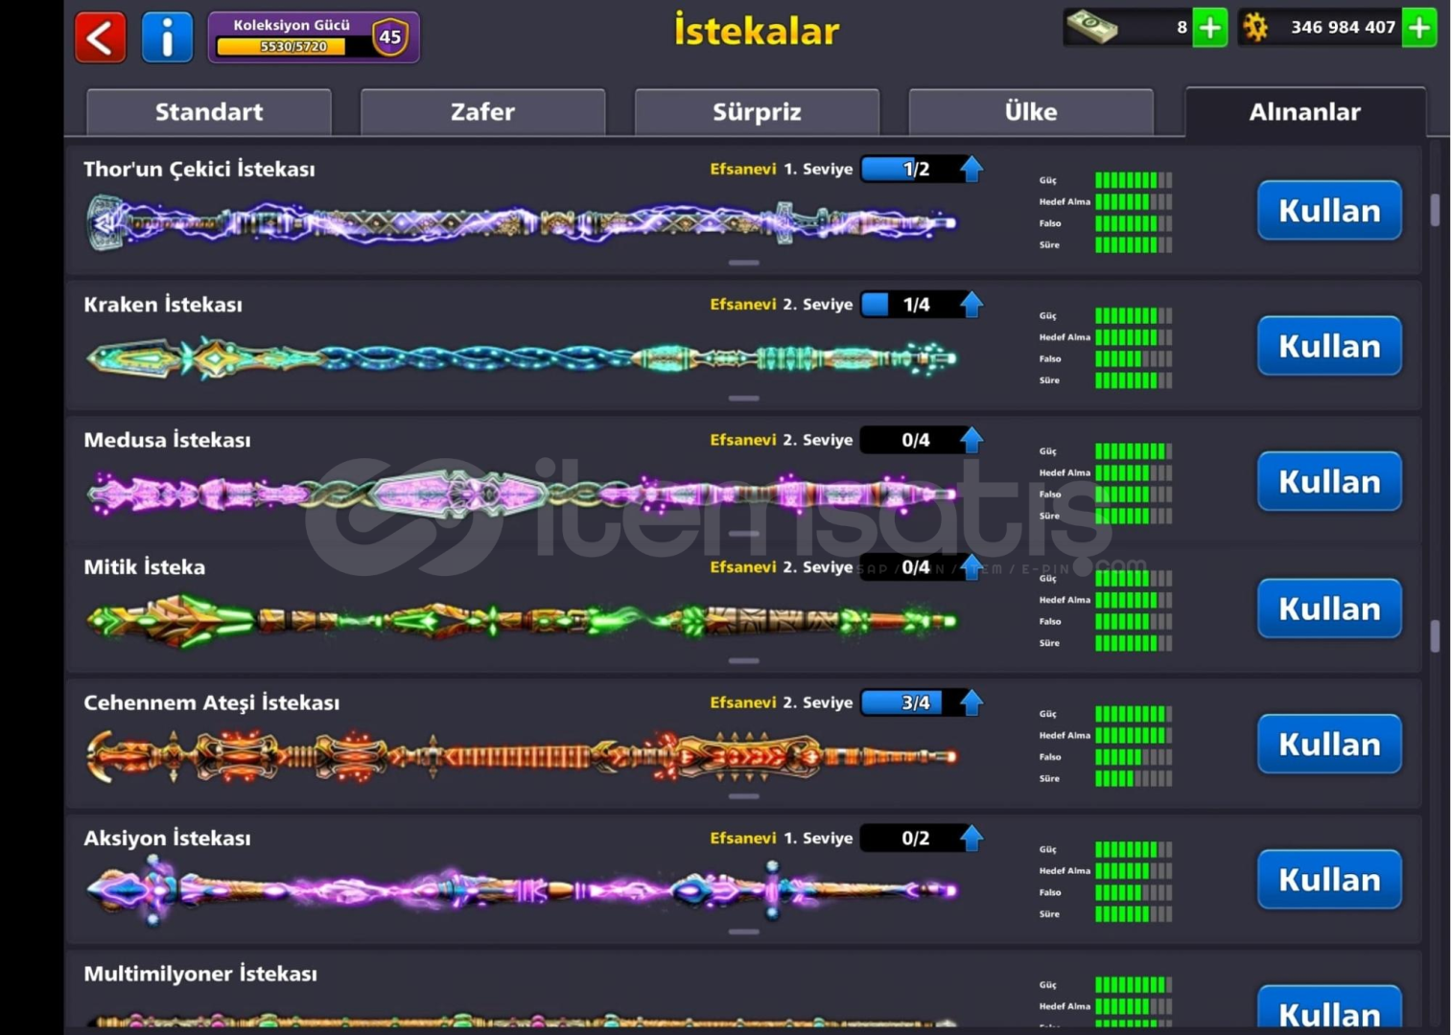Upgrade Medusa İstekası with blue arrow

point(971,440)
